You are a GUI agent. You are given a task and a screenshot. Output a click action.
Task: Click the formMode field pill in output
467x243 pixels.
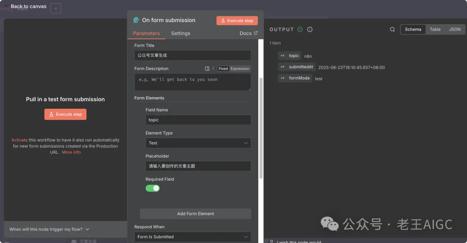(x=295, y=78)
